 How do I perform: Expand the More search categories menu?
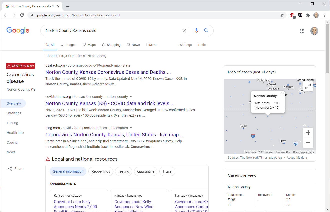(x=151, y=45)
